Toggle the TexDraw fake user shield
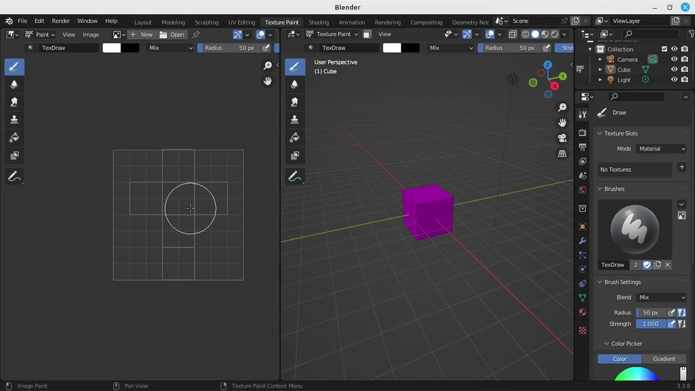 coord(647,264)
